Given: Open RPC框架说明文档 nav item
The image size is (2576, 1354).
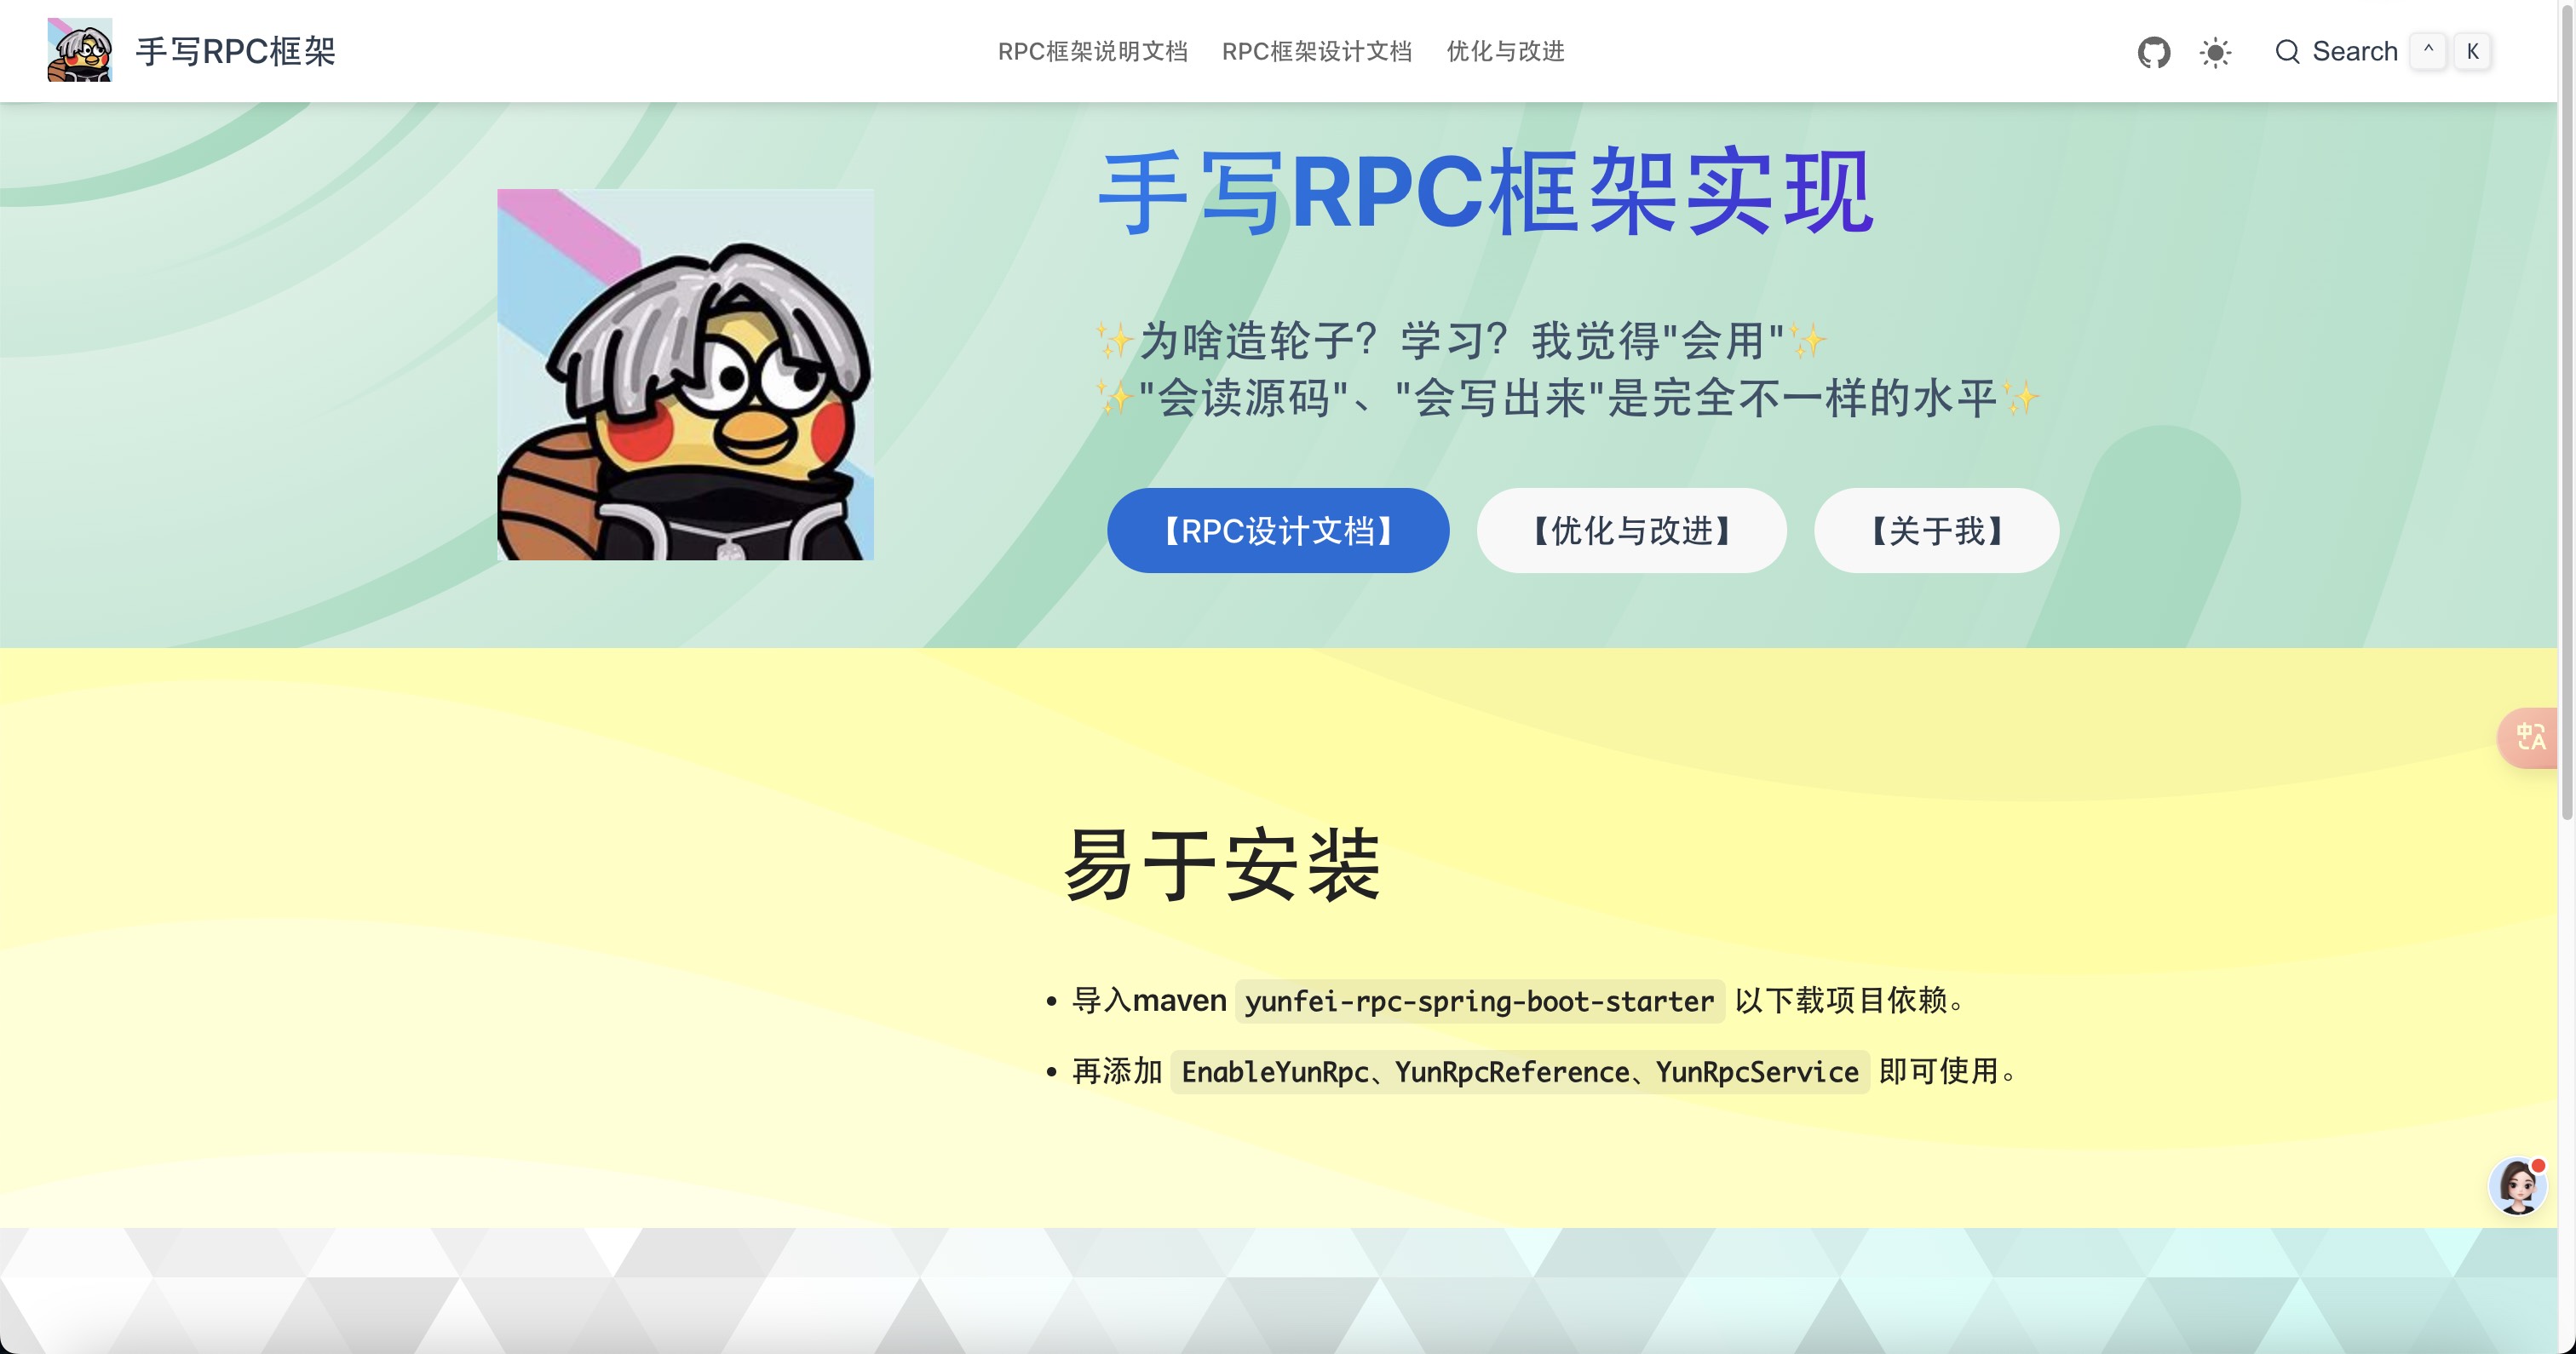Looking at the screenshot, I should pyautogui.click(x=1092, y=52).
